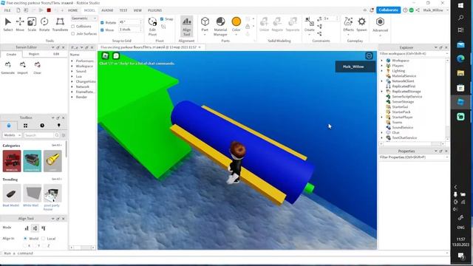Switch to the HOME ribbon tab
Viewport: 473px width, 266px height.
click(72, 10)
